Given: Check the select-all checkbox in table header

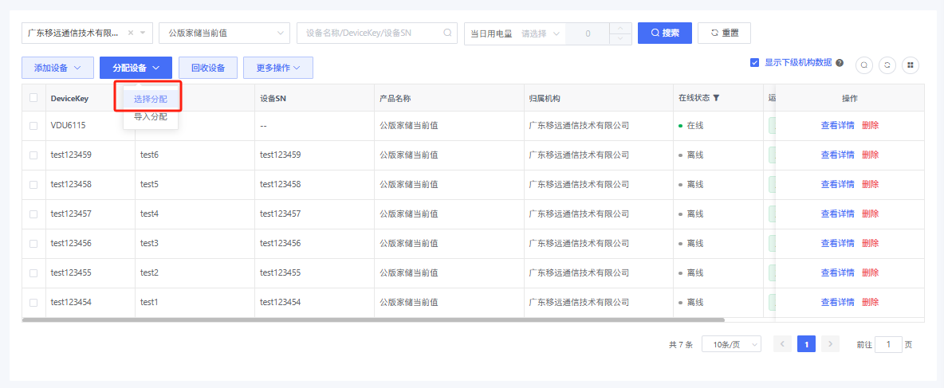Looking at the screenshot, I should click(x=33, y=98).
